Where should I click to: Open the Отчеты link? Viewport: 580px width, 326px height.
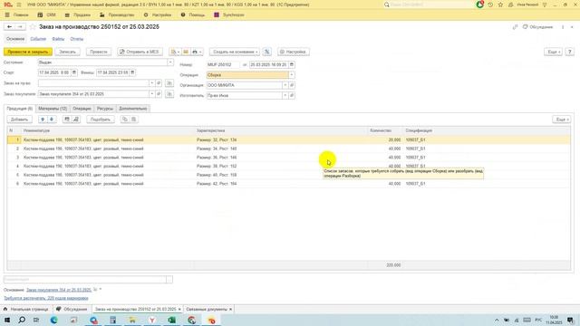point(76,39)
